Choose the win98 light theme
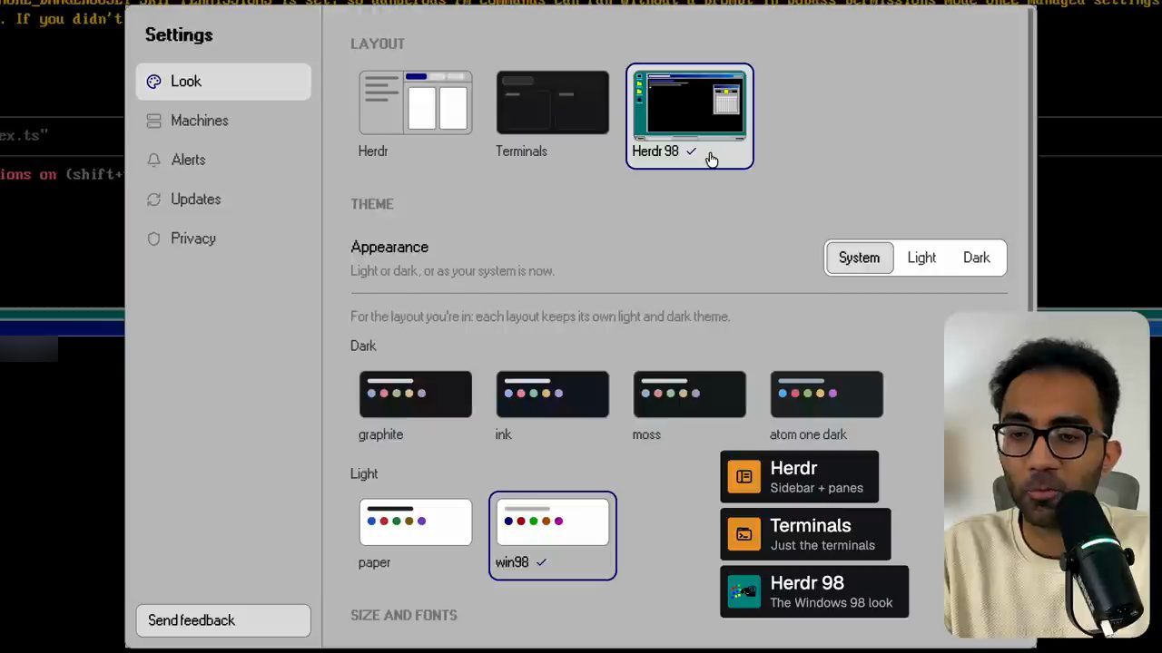 [552, 522]
